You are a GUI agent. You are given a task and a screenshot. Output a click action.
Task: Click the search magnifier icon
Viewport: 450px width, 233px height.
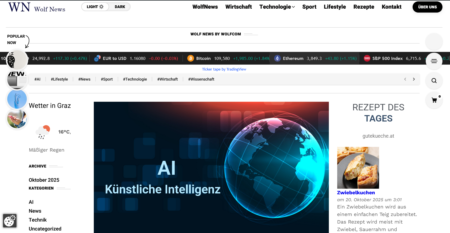434,81
